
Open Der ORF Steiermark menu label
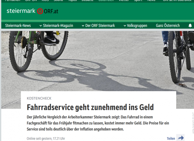pyautogui.click(x=100, y=26)
